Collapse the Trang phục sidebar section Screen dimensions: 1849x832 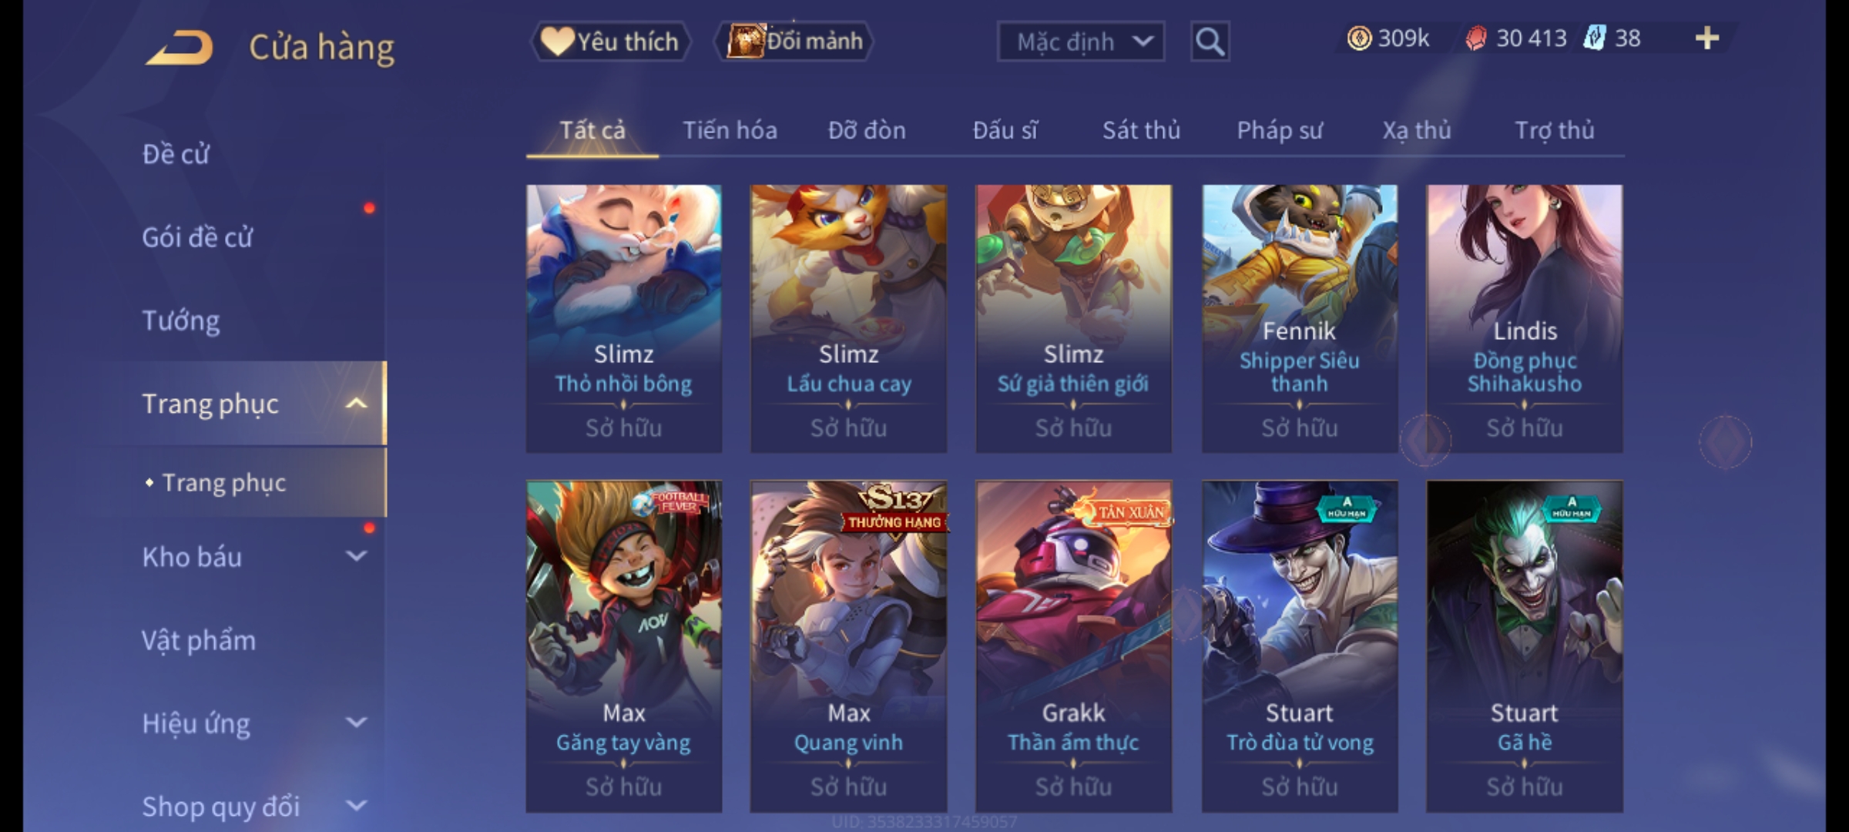pos(356,404)
